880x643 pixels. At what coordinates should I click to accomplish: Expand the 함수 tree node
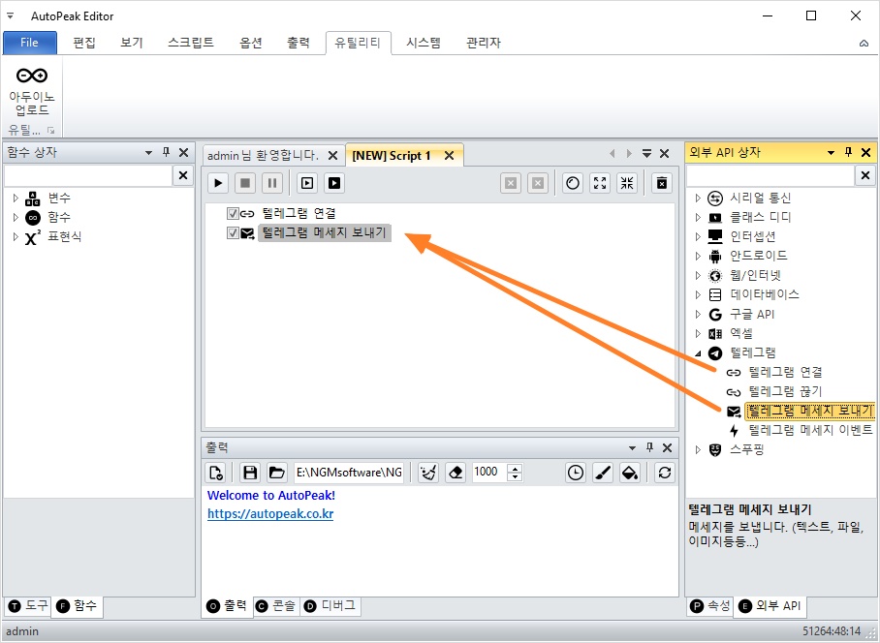[16, 217]
